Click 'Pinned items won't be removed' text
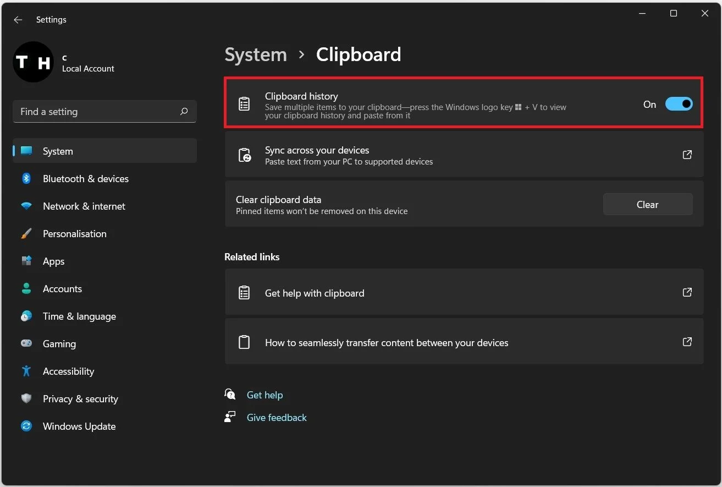This screenshot has width=722, height=487. 322,211
